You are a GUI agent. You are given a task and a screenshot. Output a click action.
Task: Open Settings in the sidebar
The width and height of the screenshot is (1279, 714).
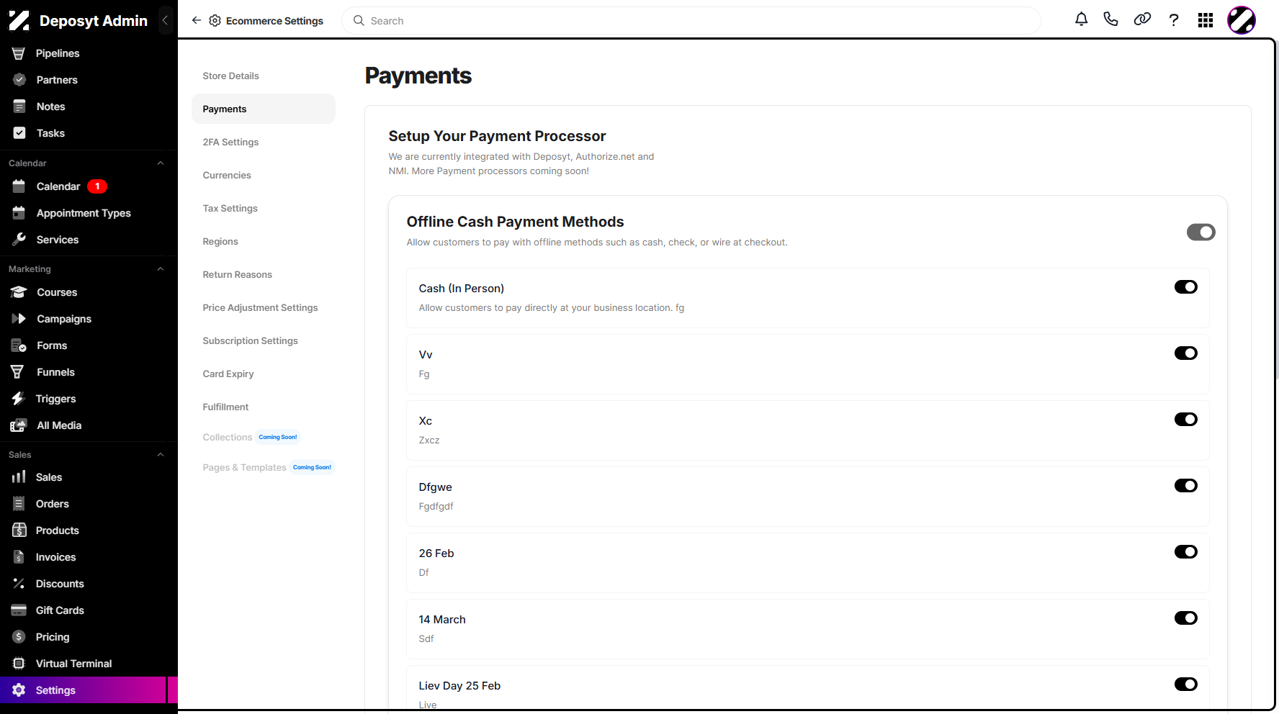point(83,690)
